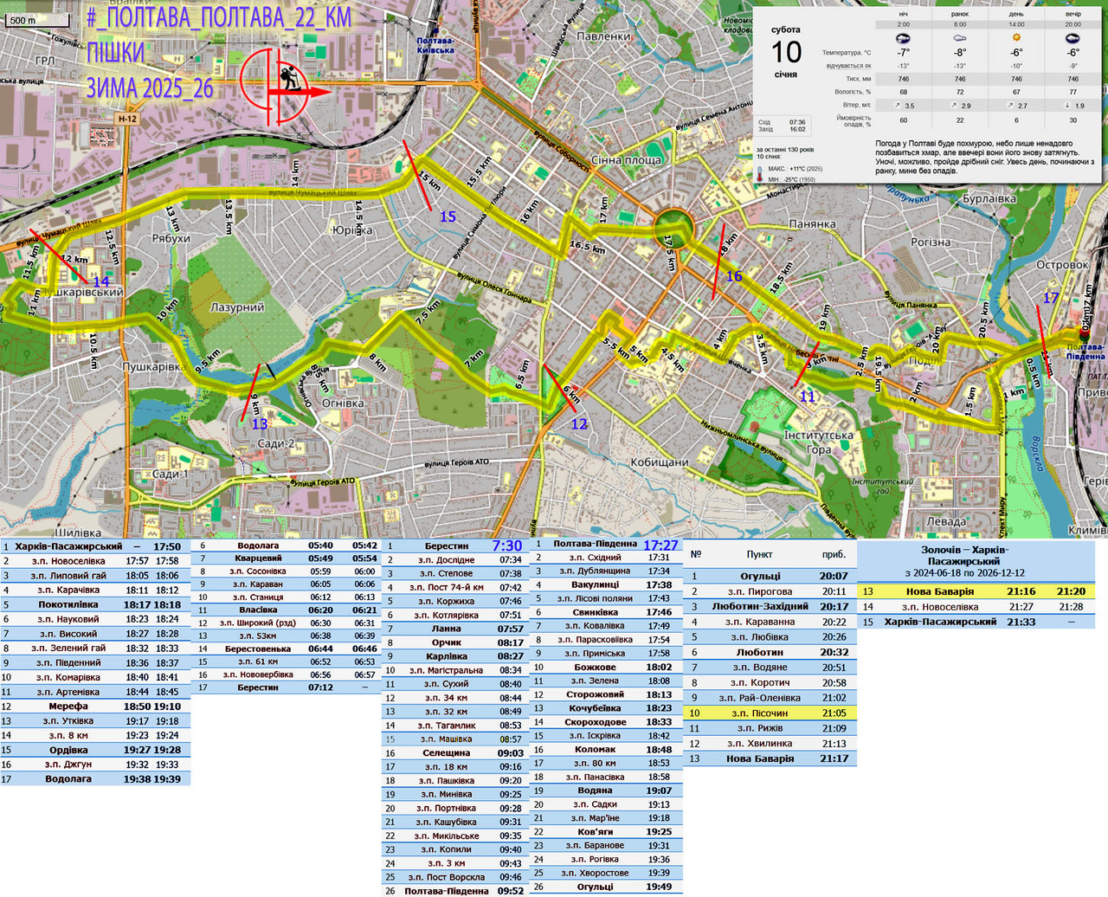Screen dimensions: 1108x897
Task: Click the Селещина 09:03 row
Action: [455, 752]
